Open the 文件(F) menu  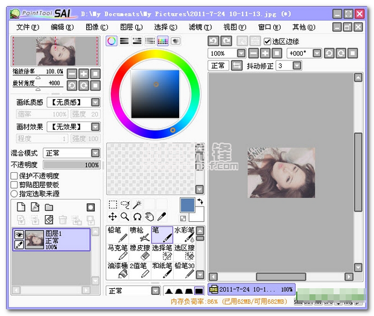coord(28,27)
